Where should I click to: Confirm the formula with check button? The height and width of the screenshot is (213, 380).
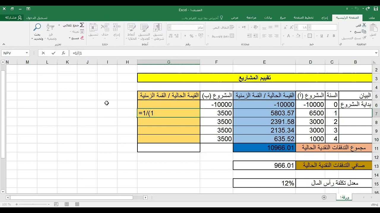tap(53, 53)
